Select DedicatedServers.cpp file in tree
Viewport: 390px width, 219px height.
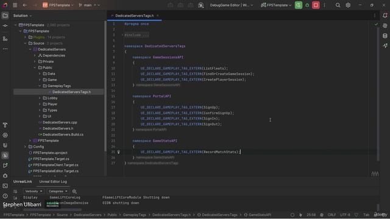click(x=60, y=122)
